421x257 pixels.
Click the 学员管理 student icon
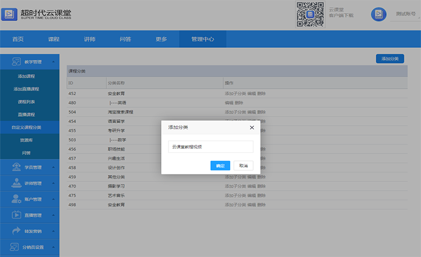[16, 167]
